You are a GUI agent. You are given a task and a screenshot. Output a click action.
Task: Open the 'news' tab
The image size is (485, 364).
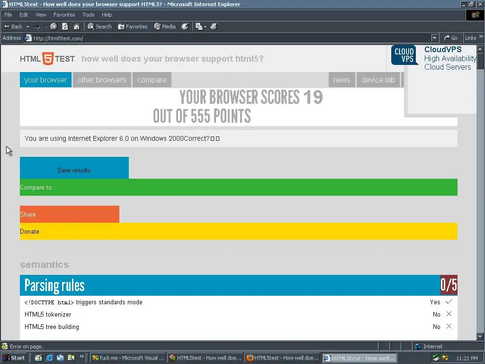(x=342, y=80)
